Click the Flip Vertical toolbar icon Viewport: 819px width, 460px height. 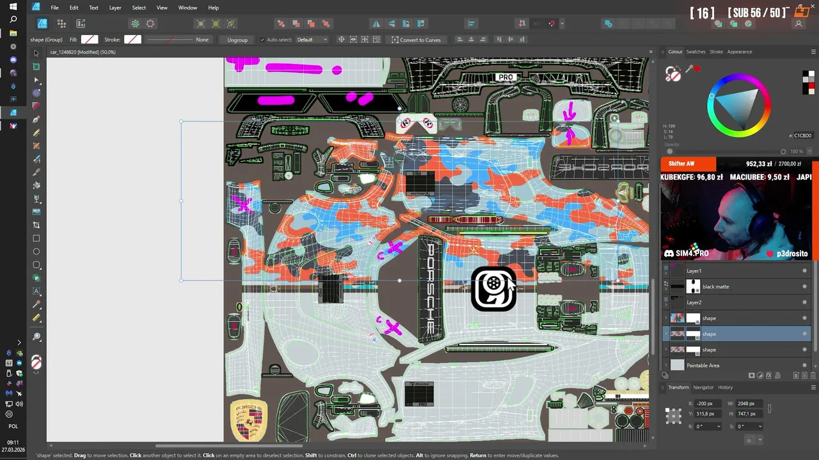(391, 24)
